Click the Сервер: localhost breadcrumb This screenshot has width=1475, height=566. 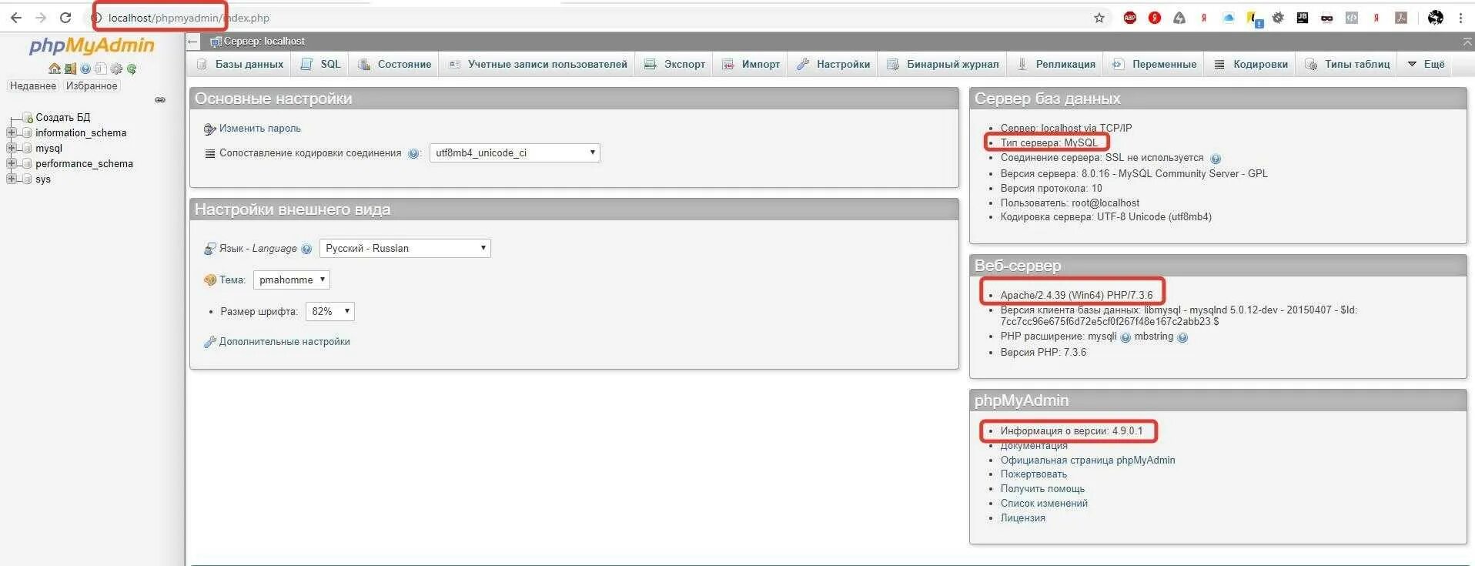coord(264,41)
